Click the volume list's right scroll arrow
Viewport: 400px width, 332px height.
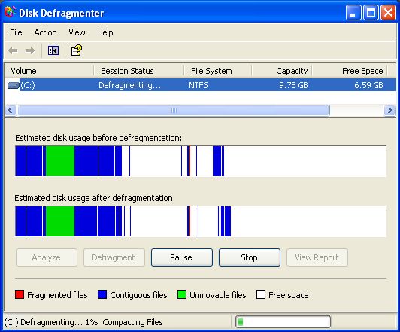[389, 111]
